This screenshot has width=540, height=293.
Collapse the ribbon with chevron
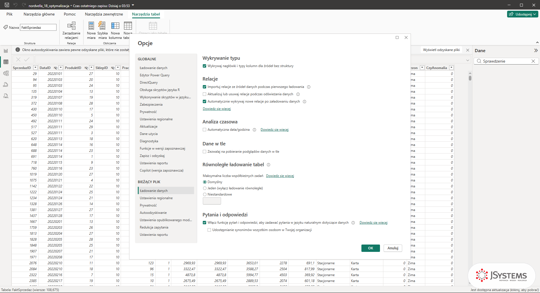(537, 43)
